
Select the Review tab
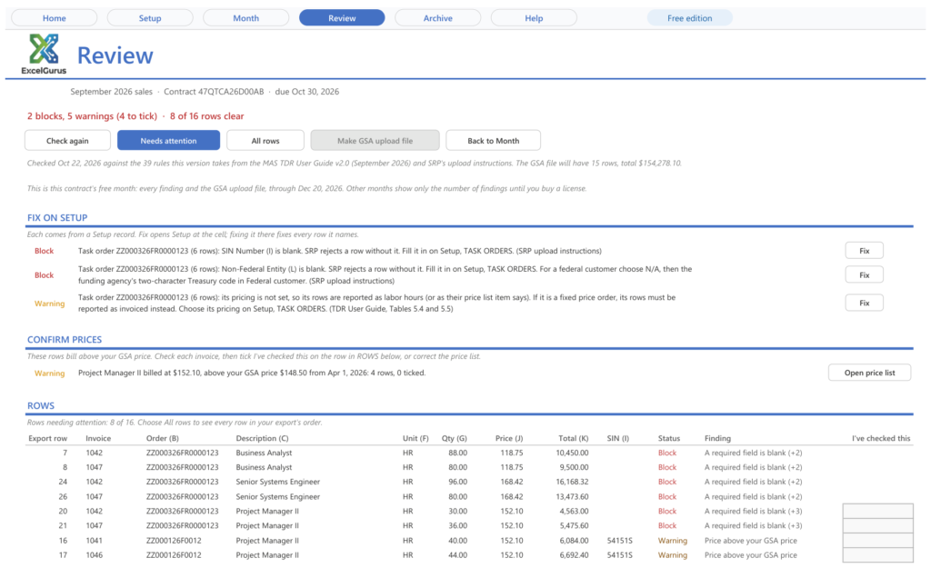[342, 18]
